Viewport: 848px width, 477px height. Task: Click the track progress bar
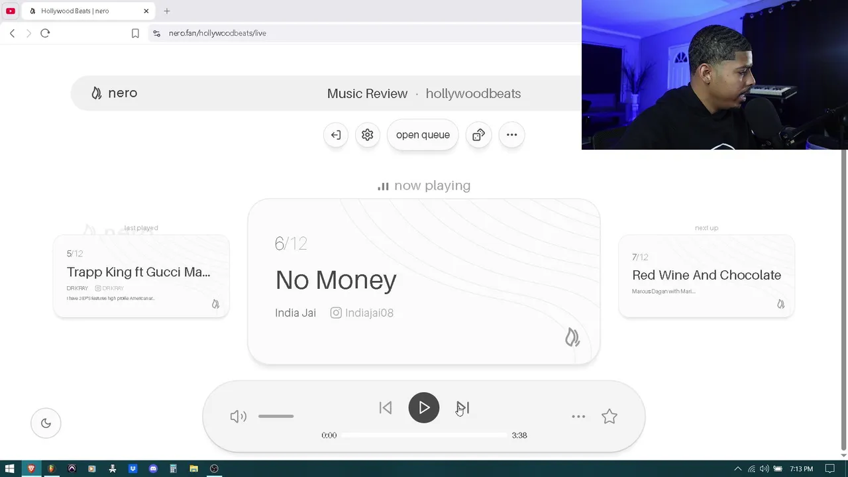click(x=424, y=435)
